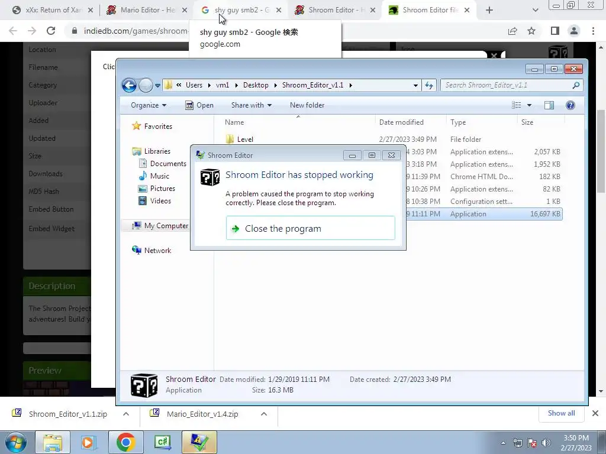Image resolution: width=606 pixels, height=454 pixels.
Task: Select My Computer in navigation pane
Action: (166, 225)
